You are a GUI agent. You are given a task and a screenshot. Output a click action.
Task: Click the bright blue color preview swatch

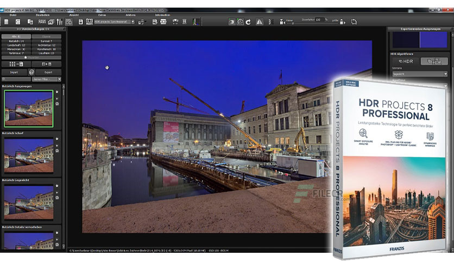click(x=433, y=40)
